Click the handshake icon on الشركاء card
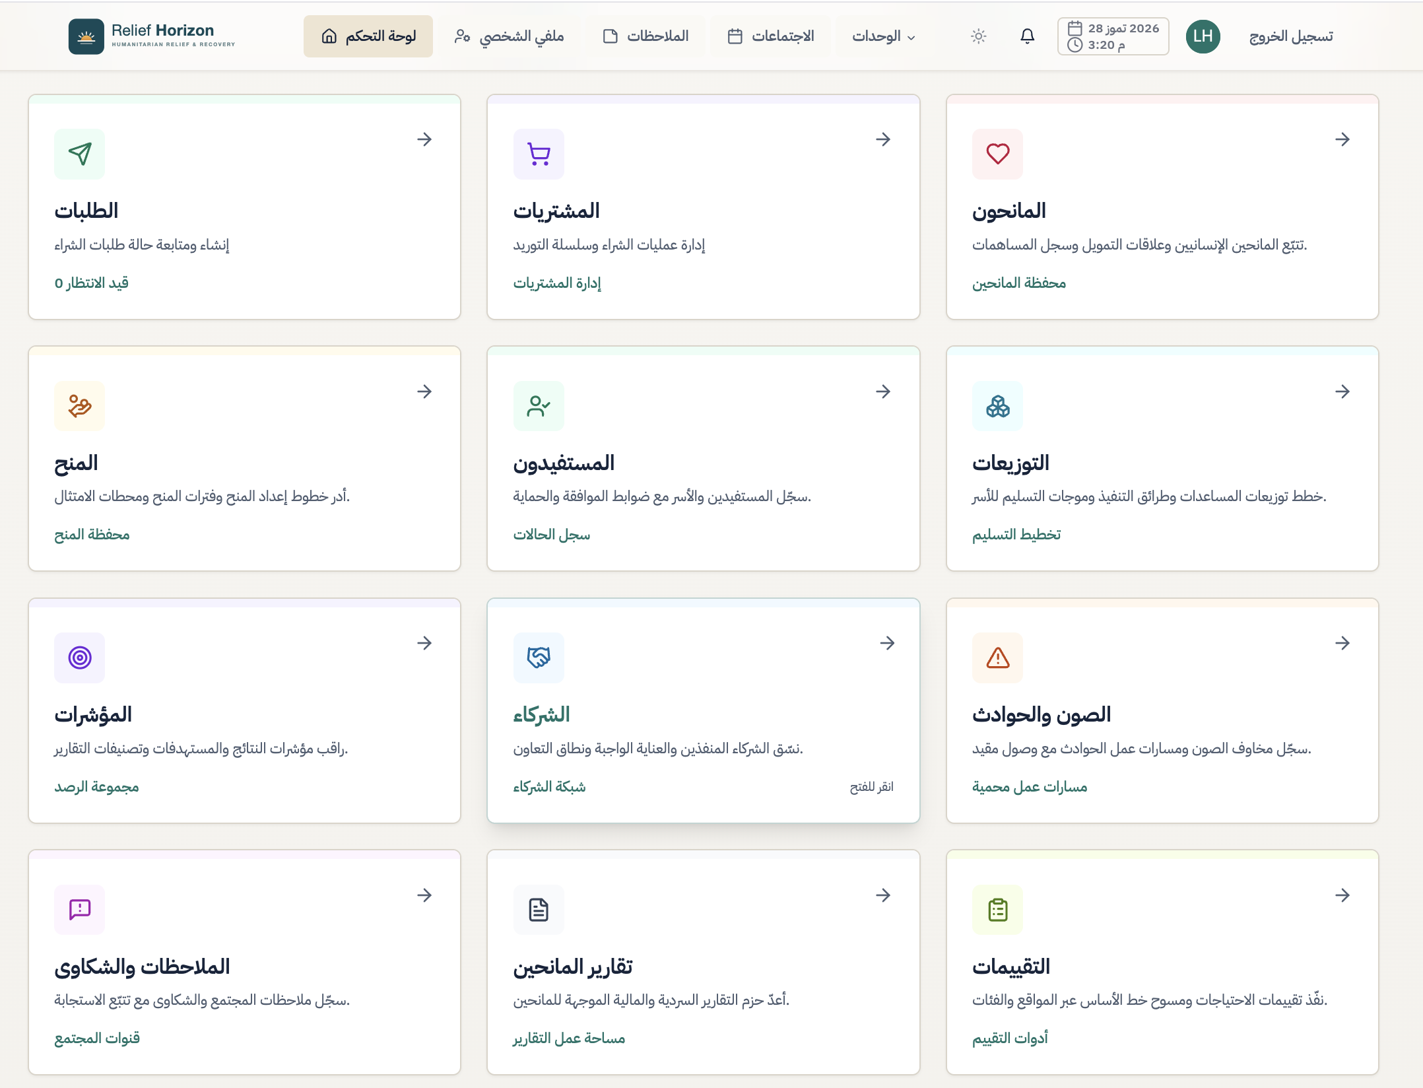Screen dimensions: 1423x1088 click(x=539, y=658)
